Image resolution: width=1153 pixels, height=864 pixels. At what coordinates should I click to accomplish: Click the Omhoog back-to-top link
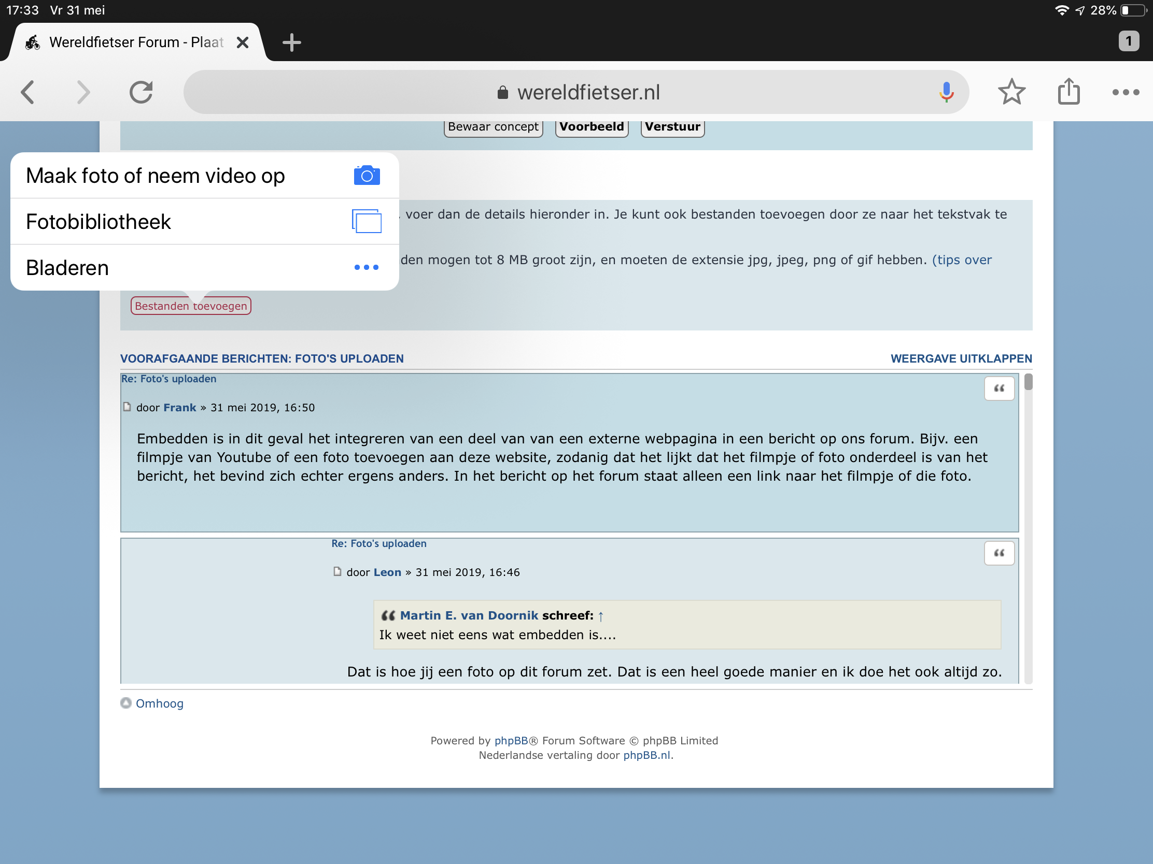click(x=159, y=703)
